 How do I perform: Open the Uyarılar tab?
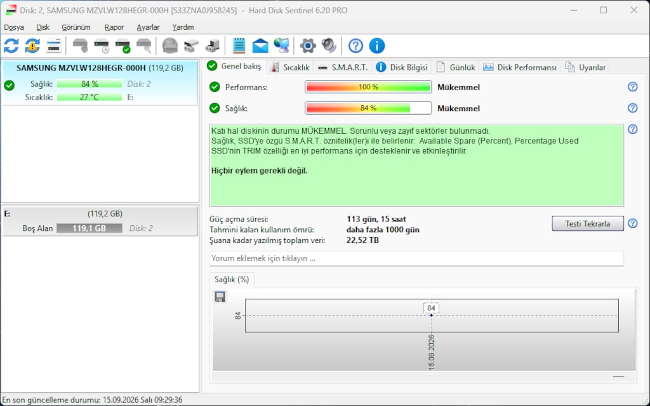tap(585, 67)
